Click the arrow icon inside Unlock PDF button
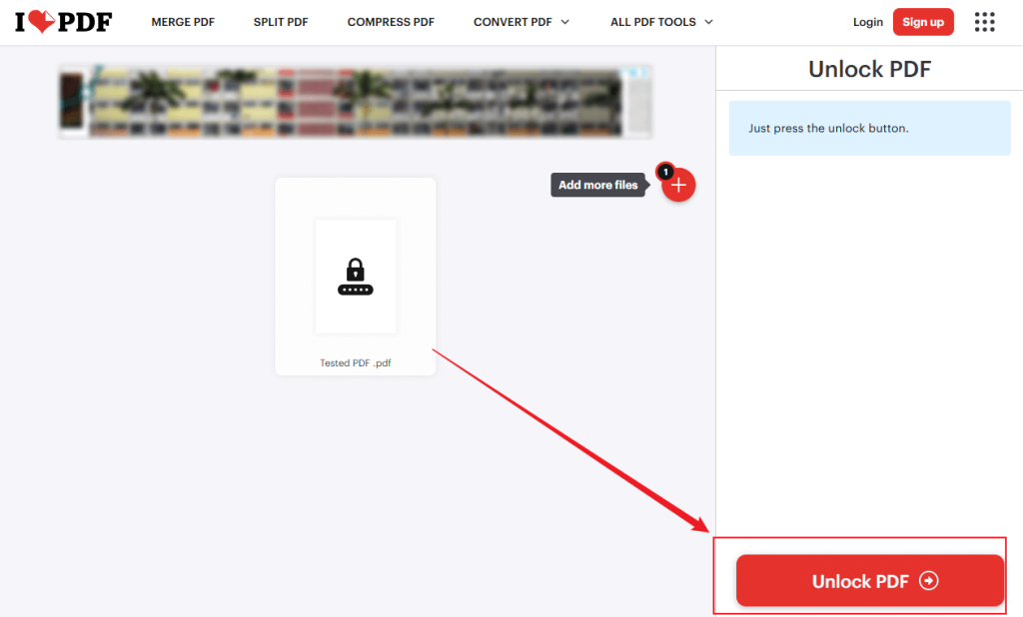1023x617 pixels. click(x=927, y=581)
